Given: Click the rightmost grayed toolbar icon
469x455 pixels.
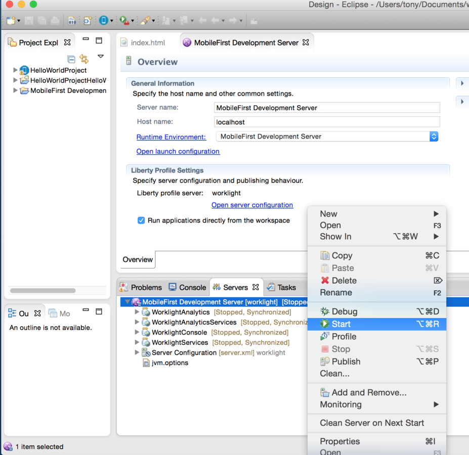Looking at the screenshot, I should 254,21.
